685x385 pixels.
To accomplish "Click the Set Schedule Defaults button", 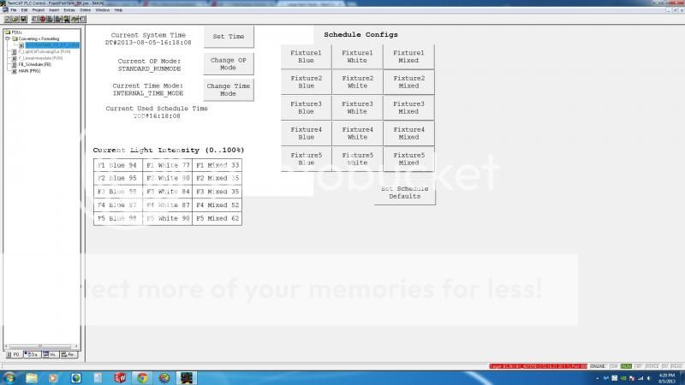I will [404, 192].
